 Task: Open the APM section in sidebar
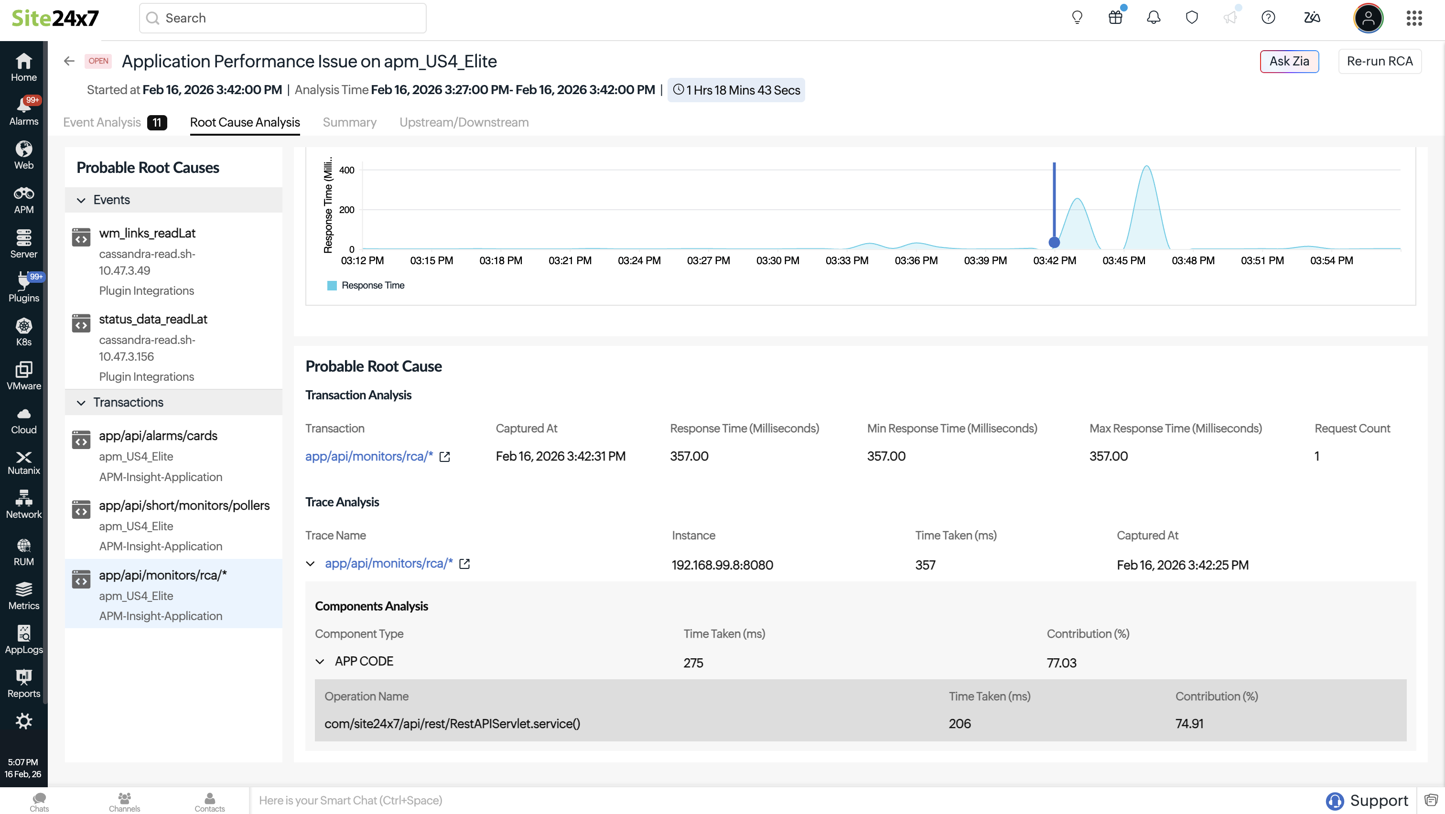(x=23, y=200)
